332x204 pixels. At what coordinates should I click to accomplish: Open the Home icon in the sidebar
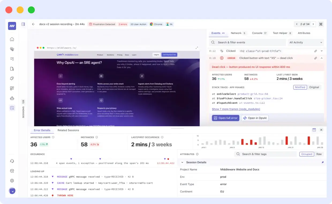[12, 39]
